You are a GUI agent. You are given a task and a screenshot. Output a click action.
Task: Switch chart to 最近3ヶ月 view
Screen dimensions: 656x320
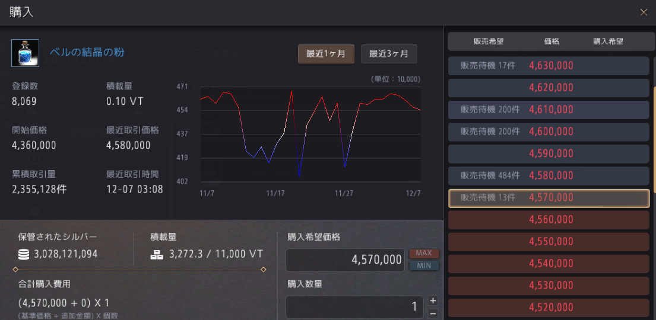point(389,53)
